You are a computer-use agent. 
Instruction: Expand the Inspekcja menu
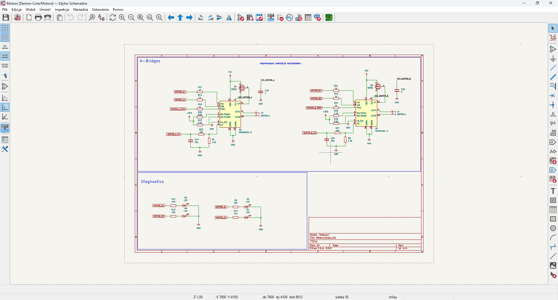click(x=62, y=10)
